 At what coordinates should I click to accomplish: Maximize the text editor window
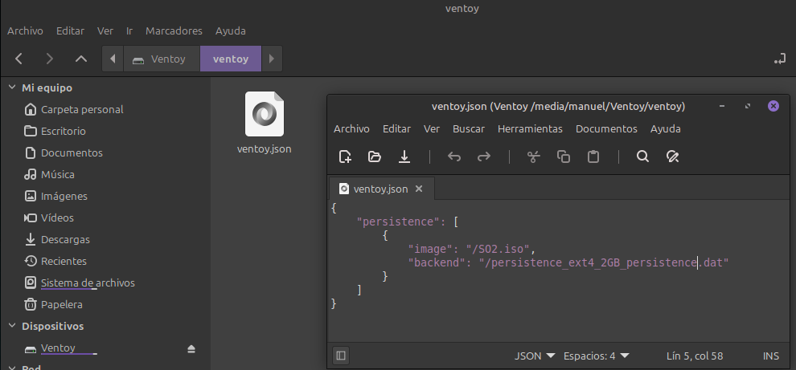(x=747, y=106)
